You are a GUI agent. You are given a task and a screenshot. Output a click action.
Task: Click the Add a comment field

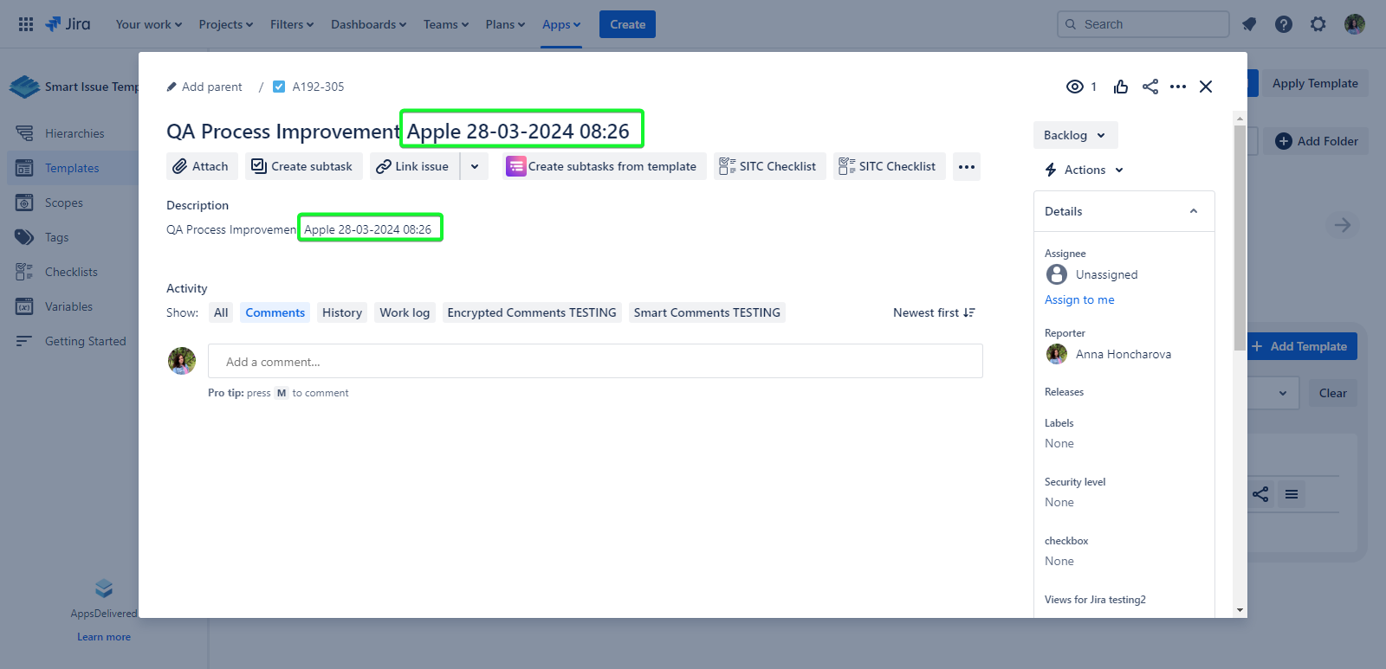click(594, 362)
